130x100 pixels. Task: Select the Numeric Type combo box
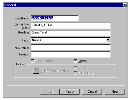71,40
